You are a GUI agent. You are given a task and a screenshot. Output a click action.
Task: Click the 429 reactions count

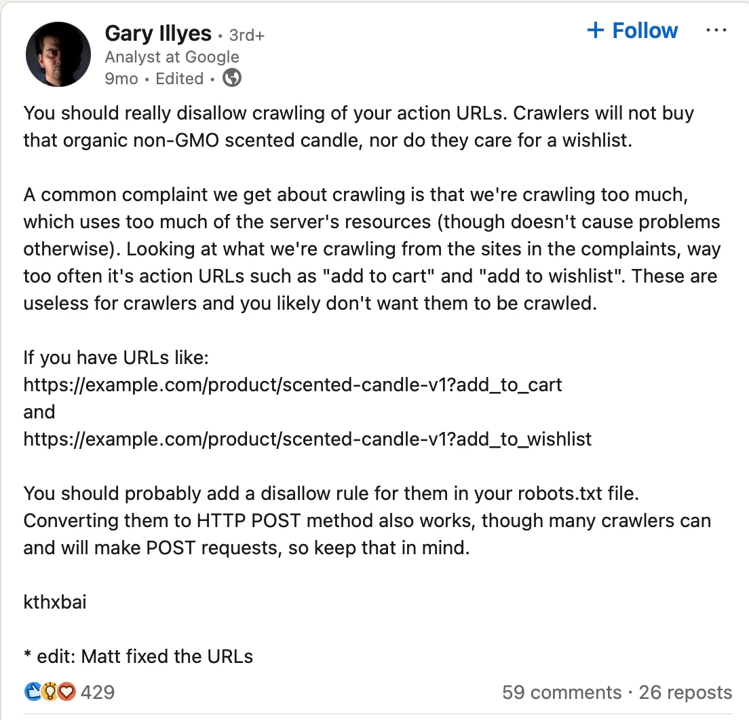click(x=97, y=691)
